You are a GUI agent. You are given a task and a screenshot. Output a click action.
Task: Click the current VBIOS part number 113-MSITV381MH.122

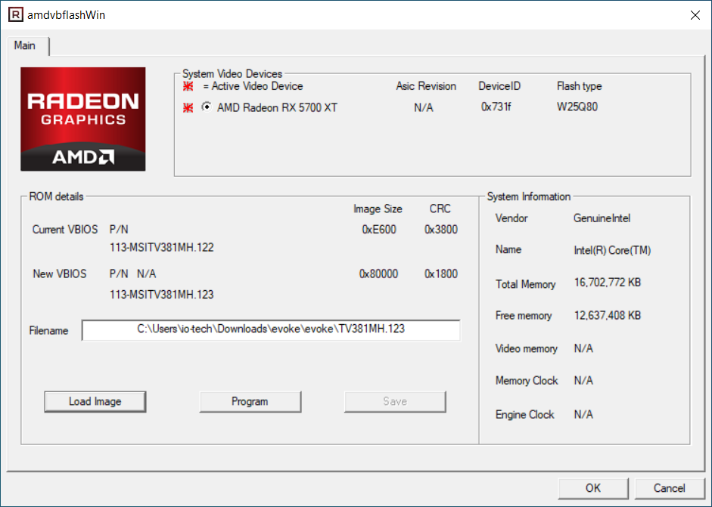162,248
